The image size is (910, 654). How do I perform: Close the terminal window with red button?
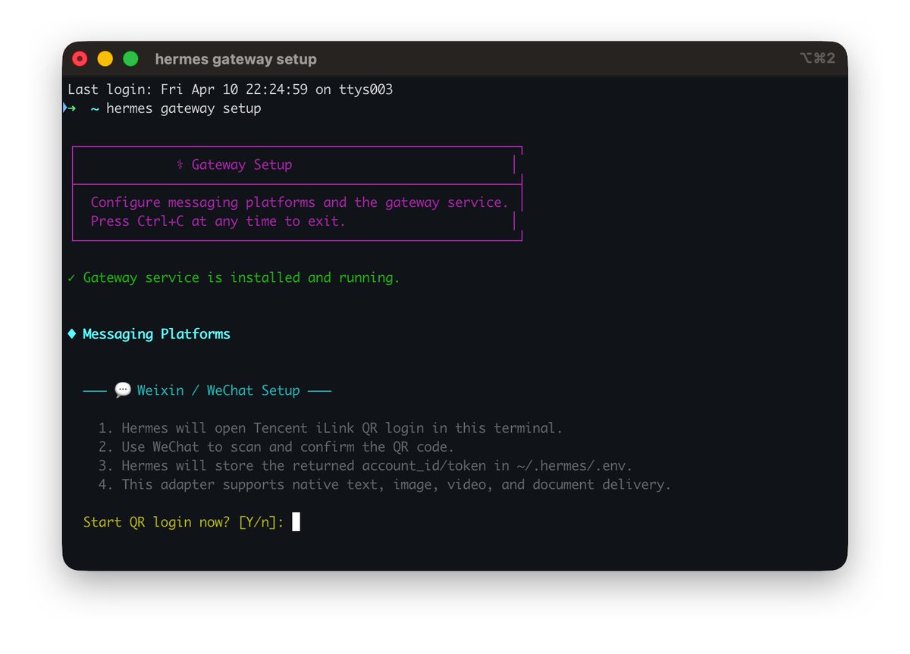click(x=80, y=58)
